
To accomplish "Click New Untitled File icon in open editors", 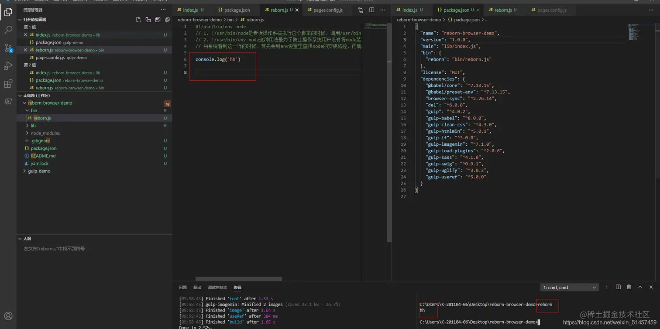I will pyautogui.click(x=139, y=20).
